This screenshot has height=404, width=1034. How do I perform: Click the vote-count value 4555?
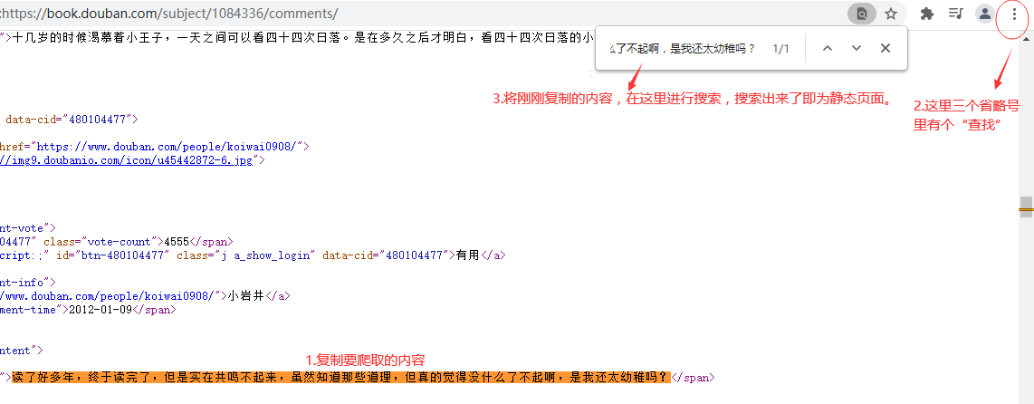tap(177, 242)
